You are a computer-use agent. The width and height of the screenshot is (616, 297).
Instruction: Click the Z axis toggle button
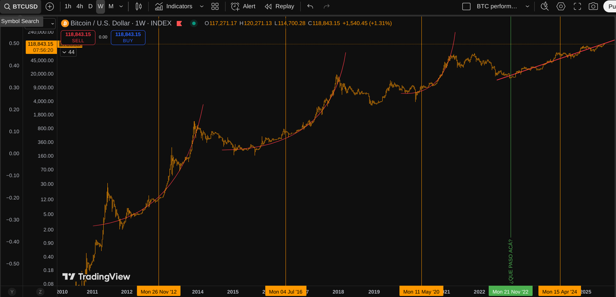coord(40,291)
